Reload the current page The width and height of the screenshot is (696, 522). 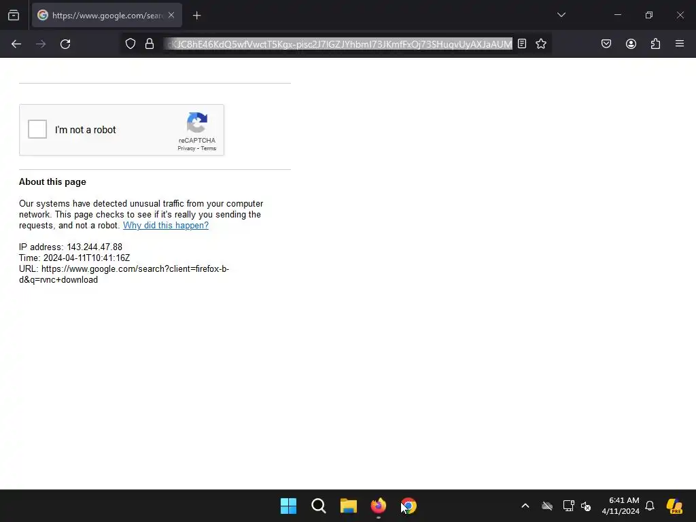point(65,44)
